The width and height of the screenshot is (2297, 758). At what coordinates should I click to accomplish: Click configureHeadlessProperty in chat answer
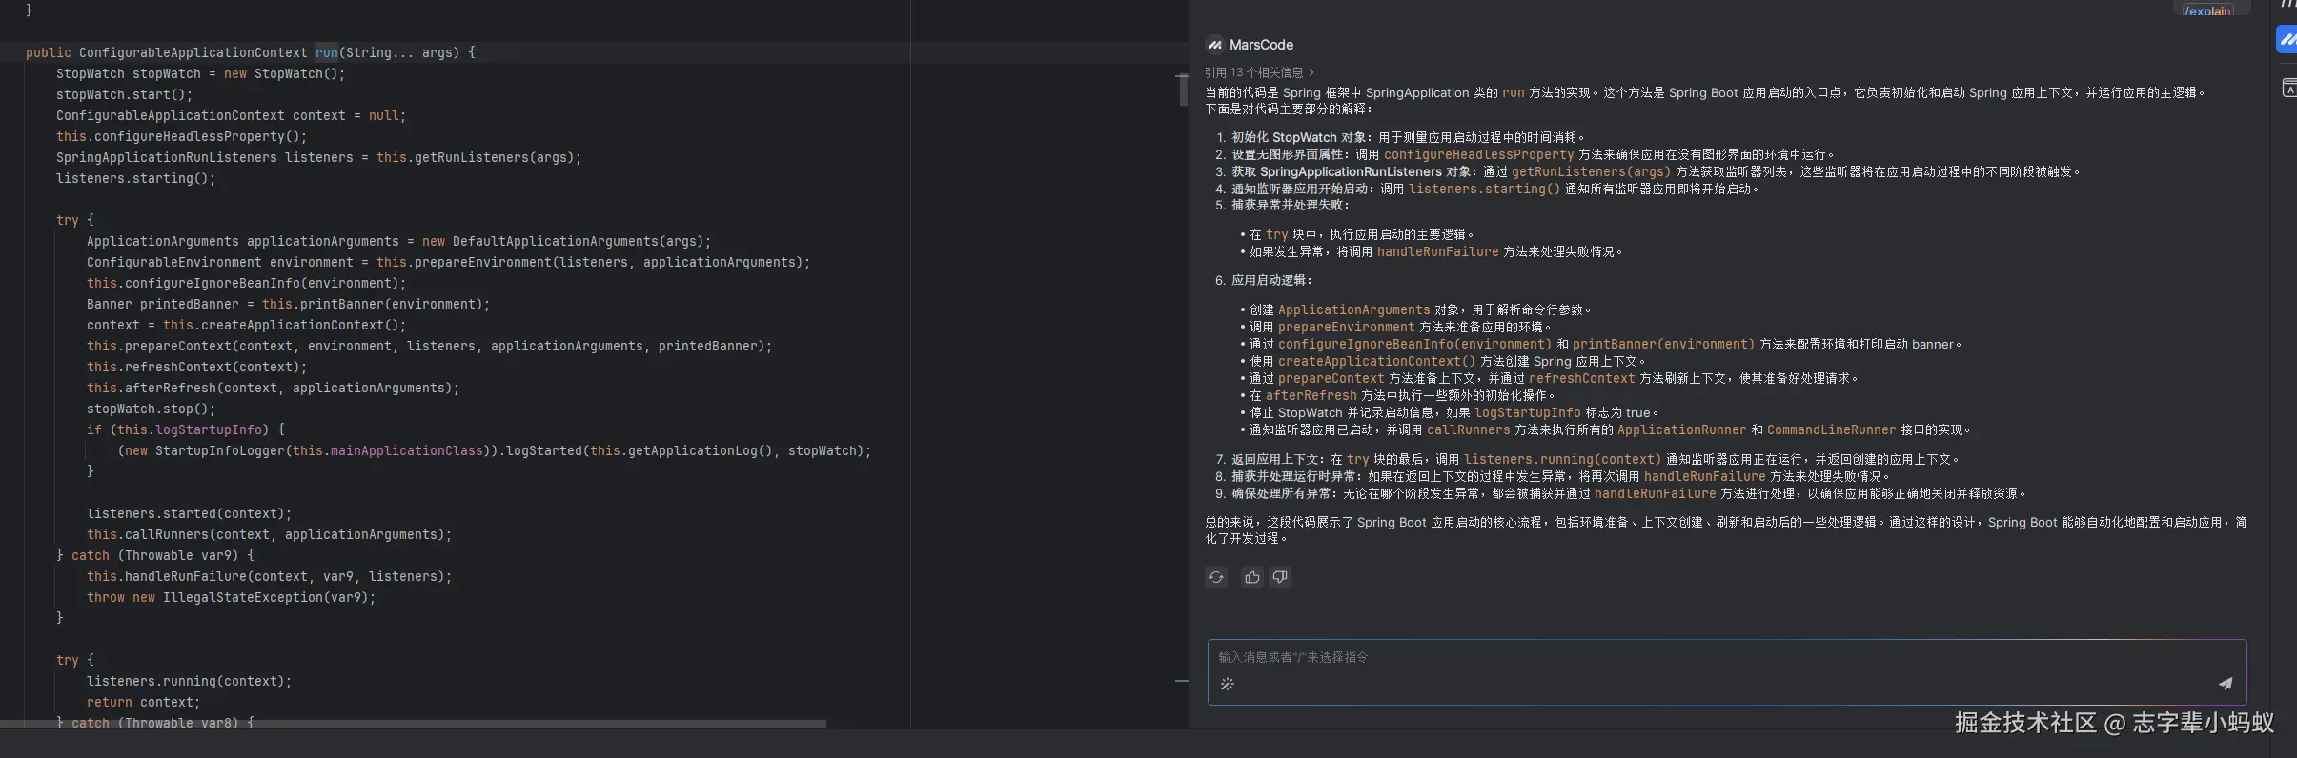(1479, 155)
